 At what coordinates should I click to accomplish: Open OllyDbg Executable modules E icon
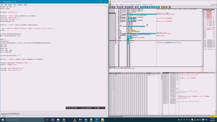click(x=143, y=7)
